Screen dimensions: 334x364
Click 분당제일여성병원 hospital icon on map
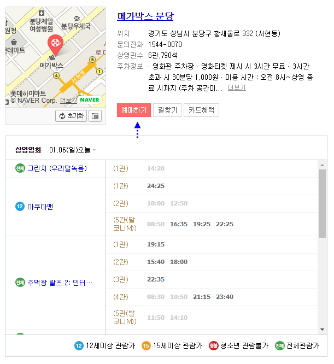[42, 13]
